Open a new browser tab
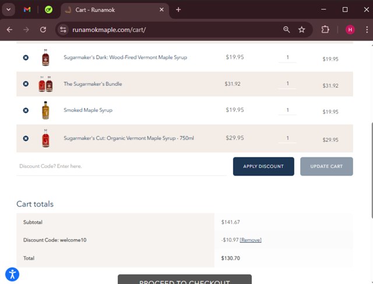 pos(178,9)
